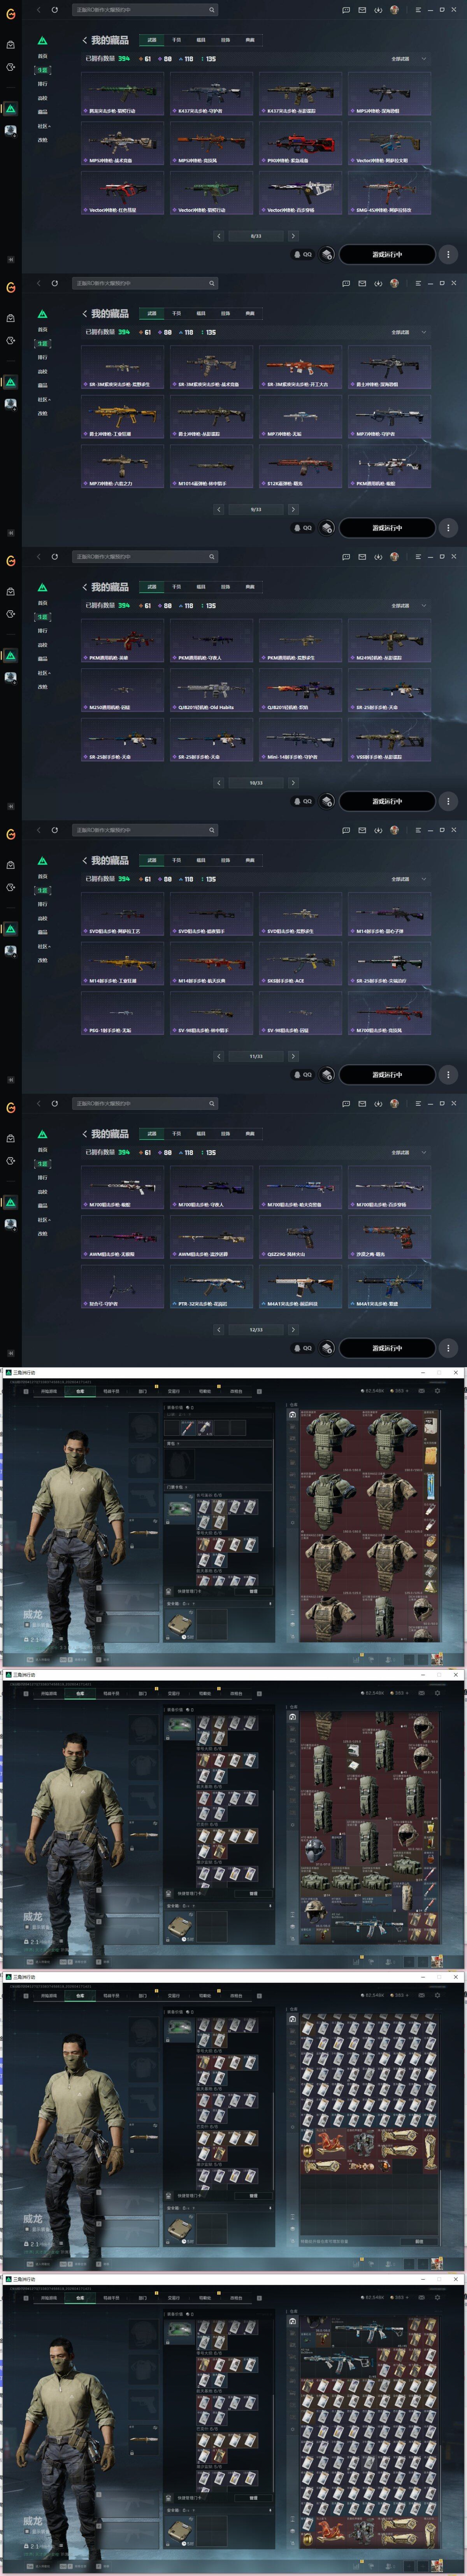Open 首页 in page 8/33 window side menu

point(42,56)
